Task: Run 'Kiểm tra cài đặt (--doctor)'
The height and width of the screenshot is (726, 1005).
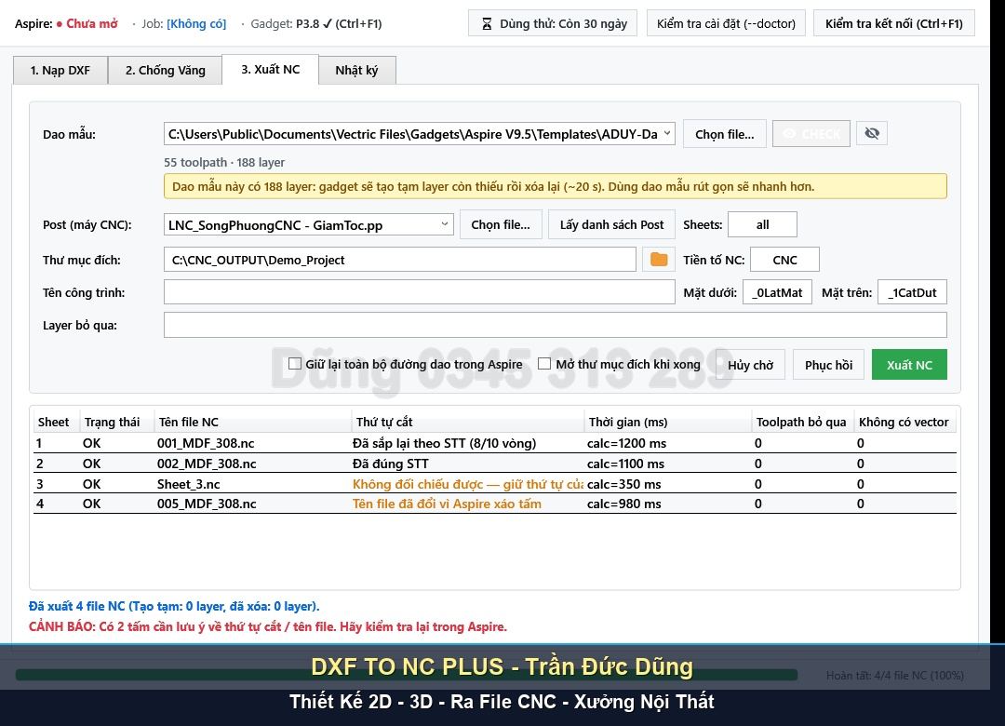Action: 726,23
